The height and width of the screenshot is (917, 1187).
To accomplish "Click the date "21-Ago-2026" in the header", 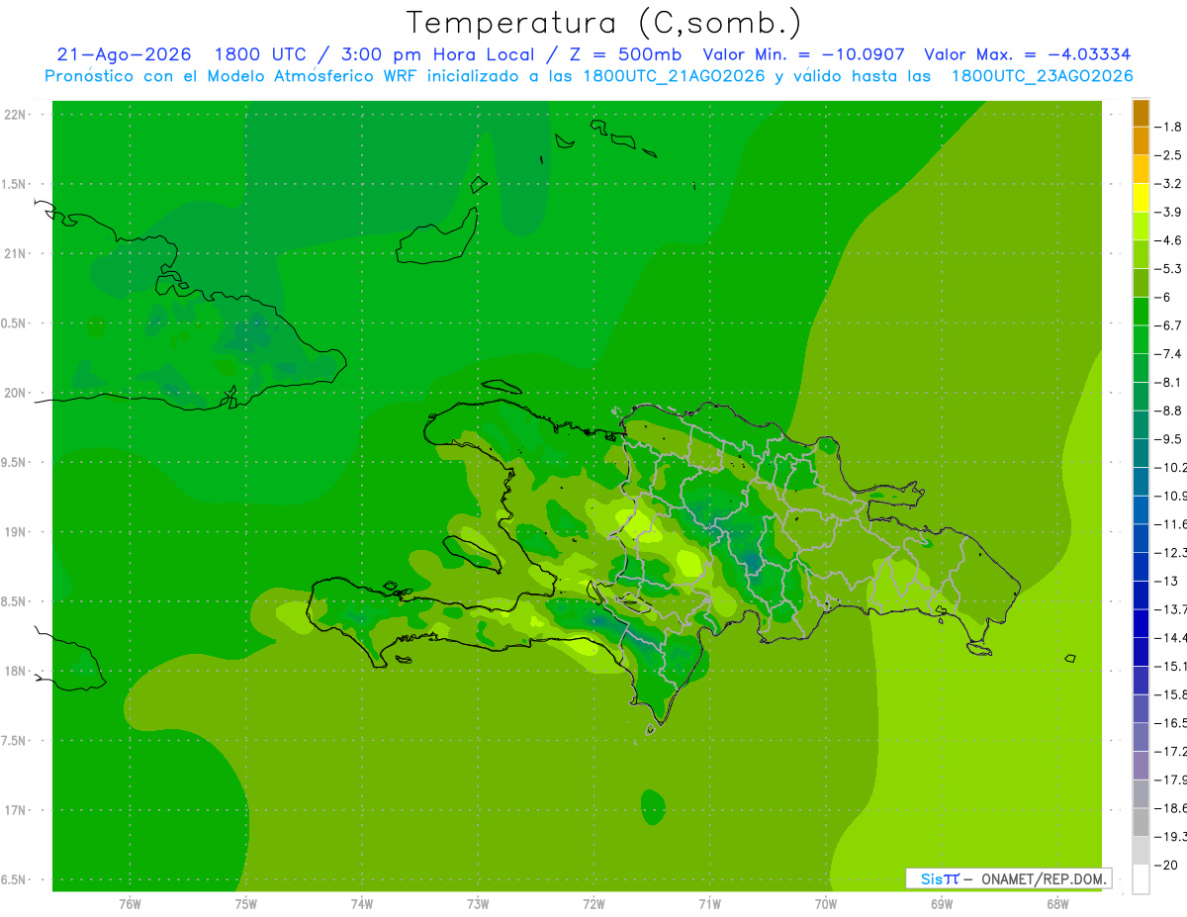I will (123, 54).
